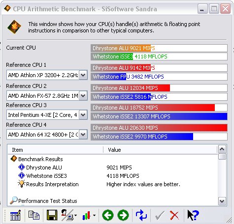234x224 pixels.
Task: Click the lightbulb Results Interpretation icon
Action: [x=22, y=184]
